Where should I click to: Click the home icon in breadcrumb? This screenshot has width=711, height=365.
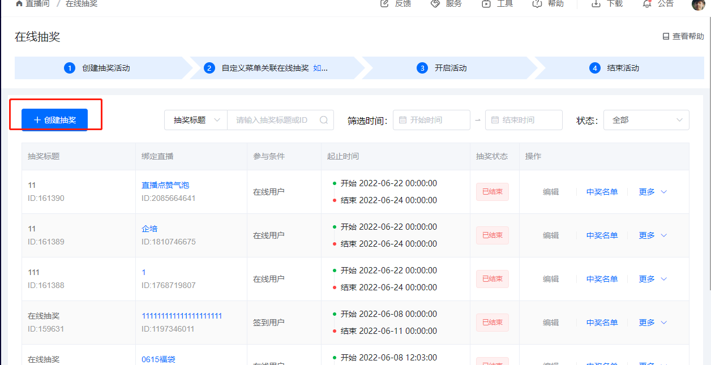(19, 3)
